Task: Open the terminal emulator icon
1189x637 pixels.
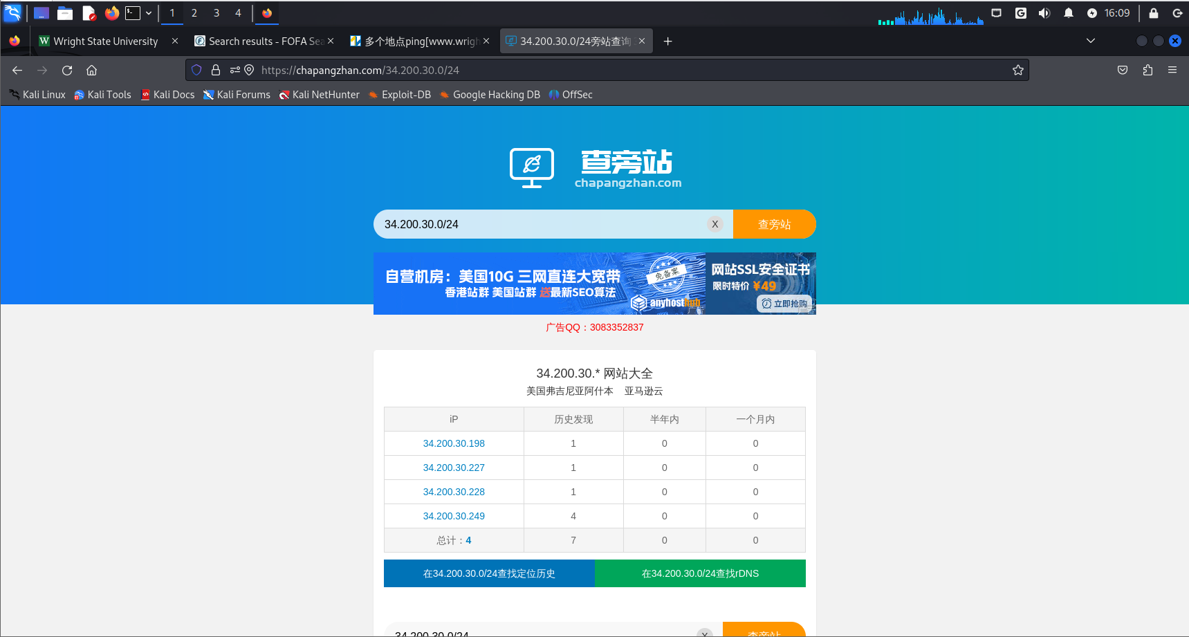Action: [x=133, y=12]
